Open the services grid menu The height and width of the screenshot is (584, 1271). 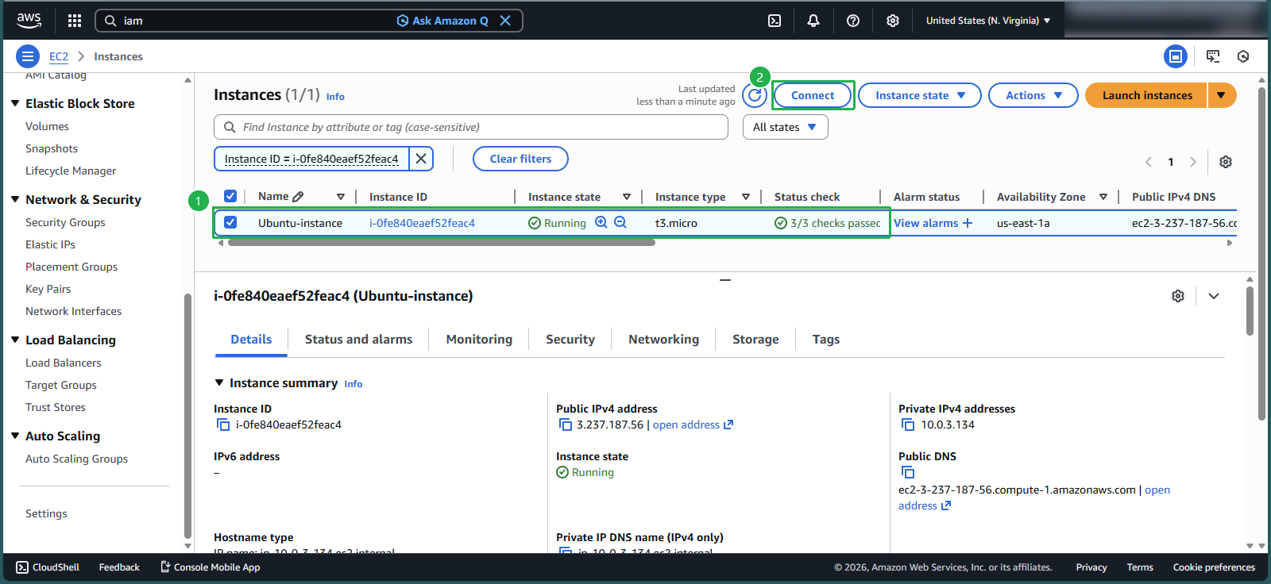tap(75, 21)
